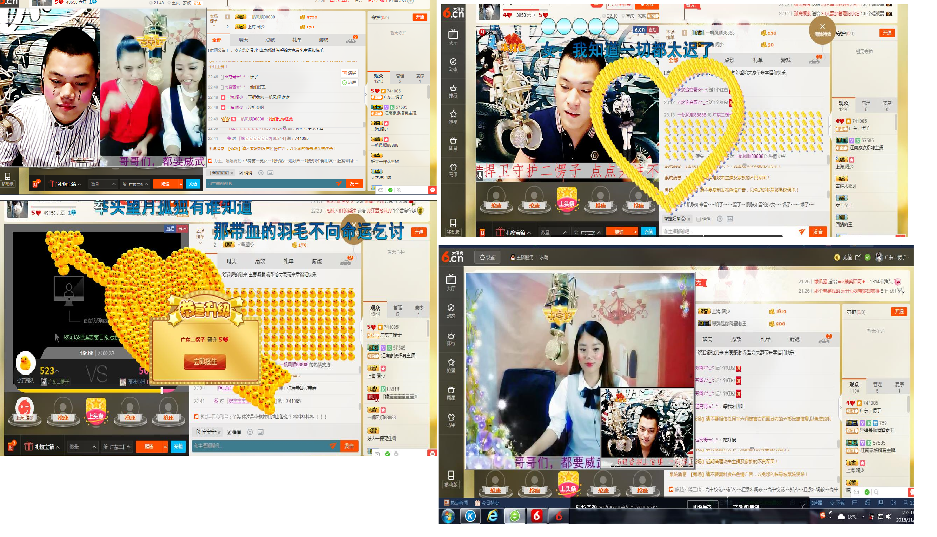Check 悄悄 whisper checkbox in the 1226-audience window
This screenshot has height=537, width=937.
pyautogui.click(x=698, y=219)
